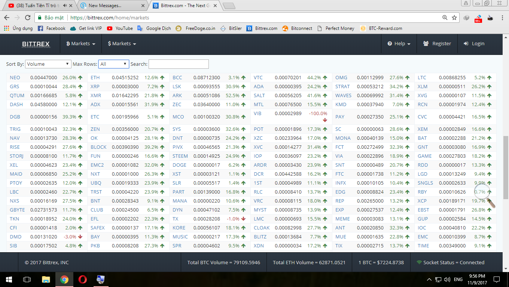Open the ฿ Markets dropdown
This screenshot has width=509, height=287.
pyautogui.click(x=80, y=44)
